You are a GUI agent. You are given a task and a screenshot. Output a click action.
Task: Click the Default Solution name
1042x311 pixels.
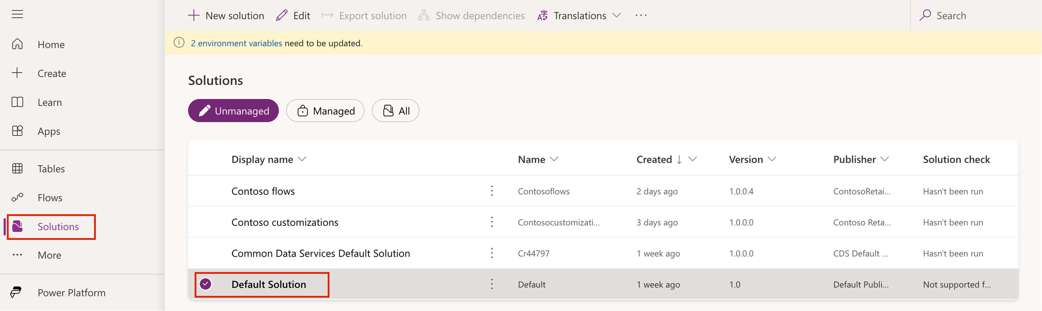pos(269,285)
